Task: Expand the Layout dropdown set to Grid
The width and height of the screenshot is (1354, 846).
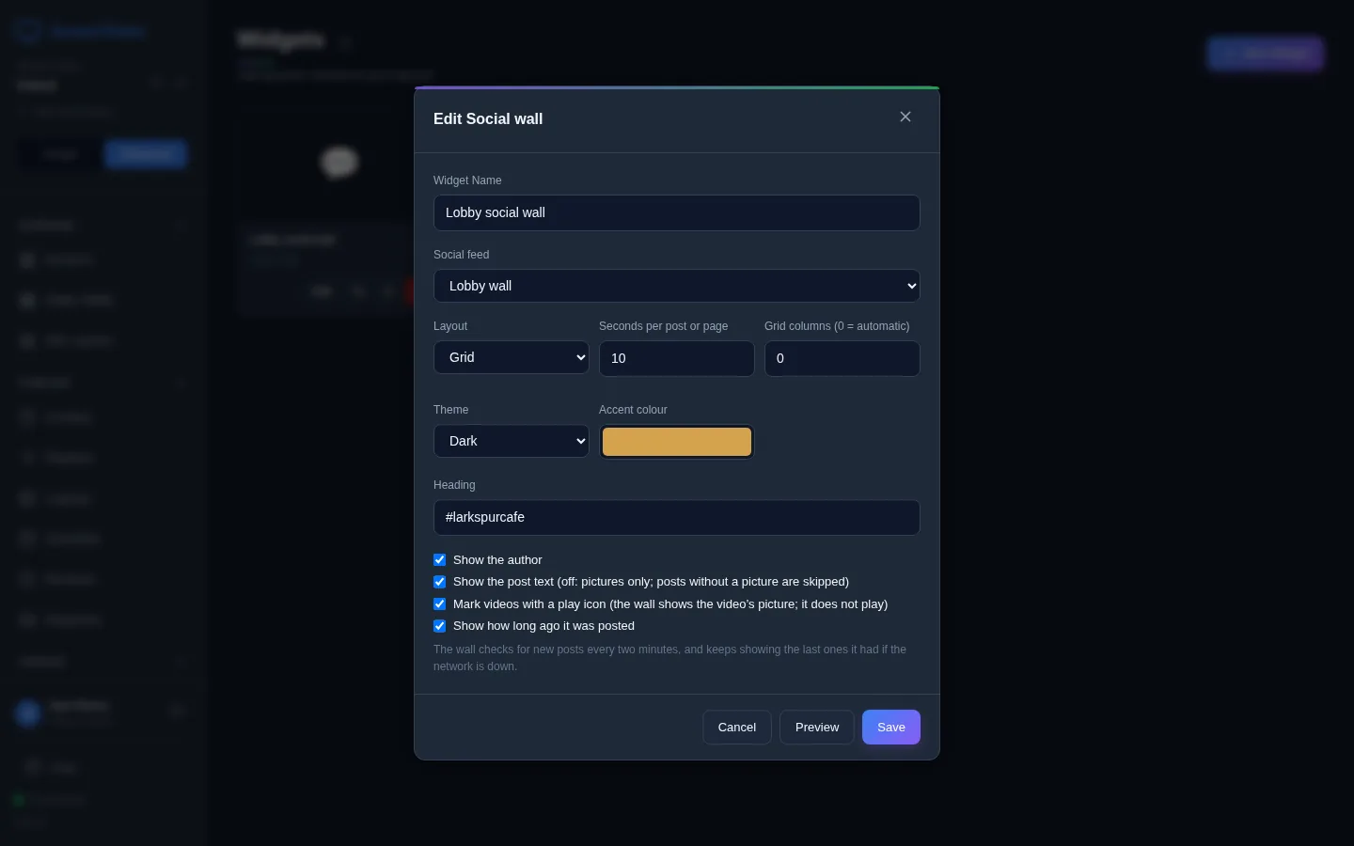Action: (512, 357)
